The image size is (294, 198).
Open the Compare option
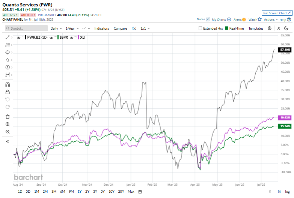pyautogui.click(x=120, y=28)
